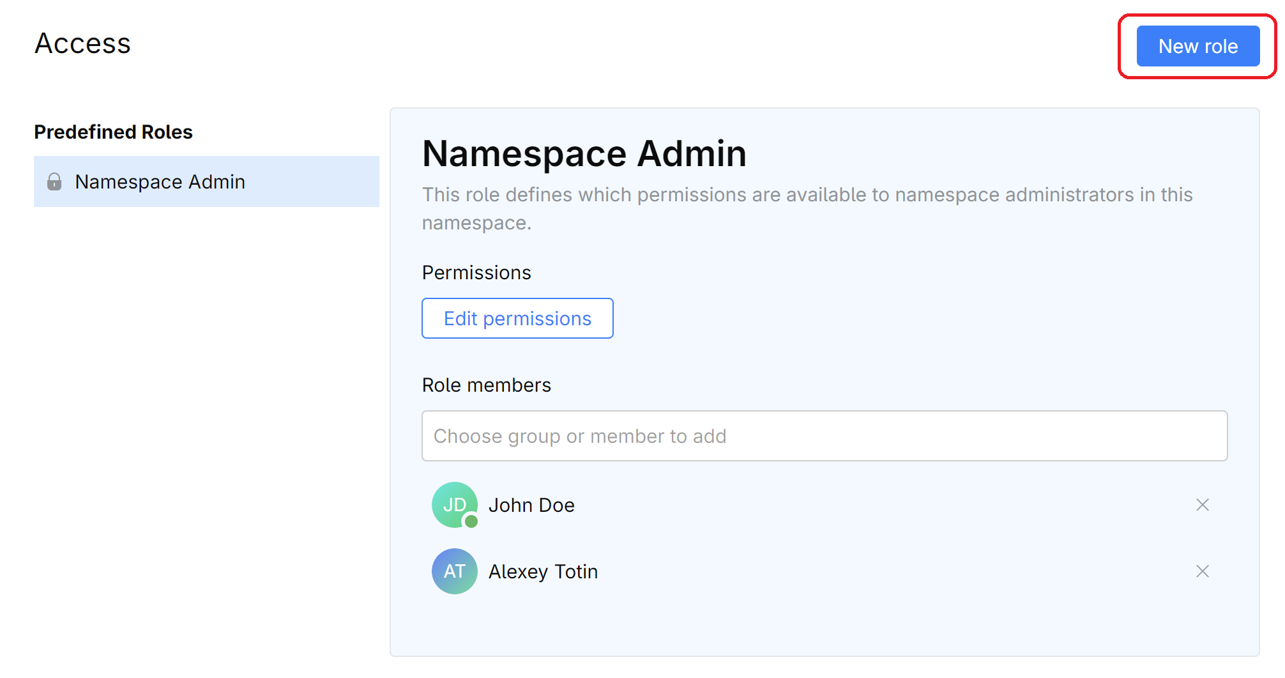Click the Permissions section label
The image size is (1285, 678).
click(x=476, y=273)
